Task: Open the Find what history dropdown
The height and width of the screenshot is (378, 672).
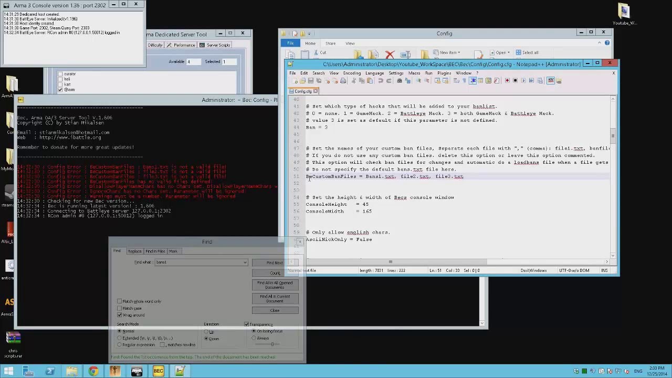Action: (245, 262)
